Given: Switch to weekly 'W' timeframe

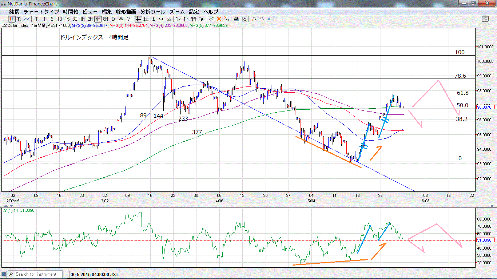Looking at the screenshot, I should [121, 19].
